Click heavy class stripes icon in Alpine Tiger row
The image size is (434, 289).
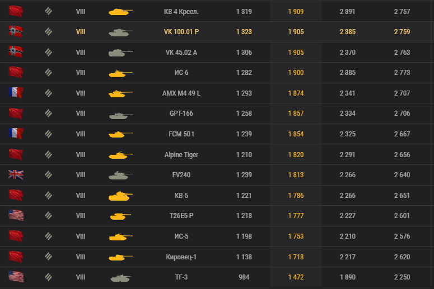tap(48, 154)
